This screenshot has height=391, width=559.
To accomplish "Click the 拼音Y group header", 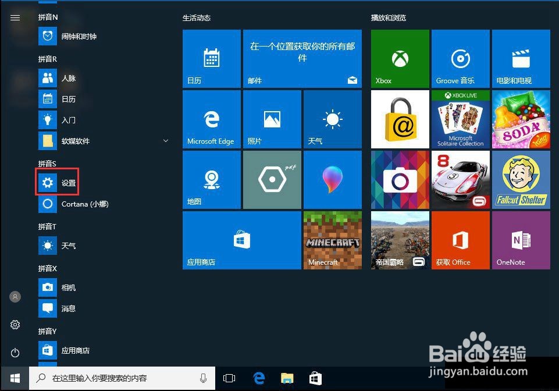I will point(47,331).
